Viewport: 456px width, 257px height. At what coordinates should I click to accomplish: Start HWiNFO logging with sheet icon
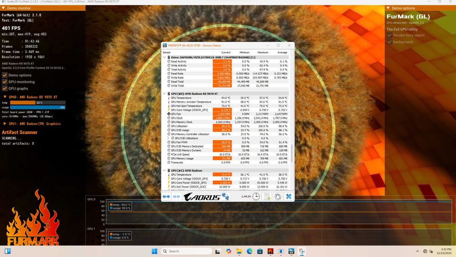(267, 196)
